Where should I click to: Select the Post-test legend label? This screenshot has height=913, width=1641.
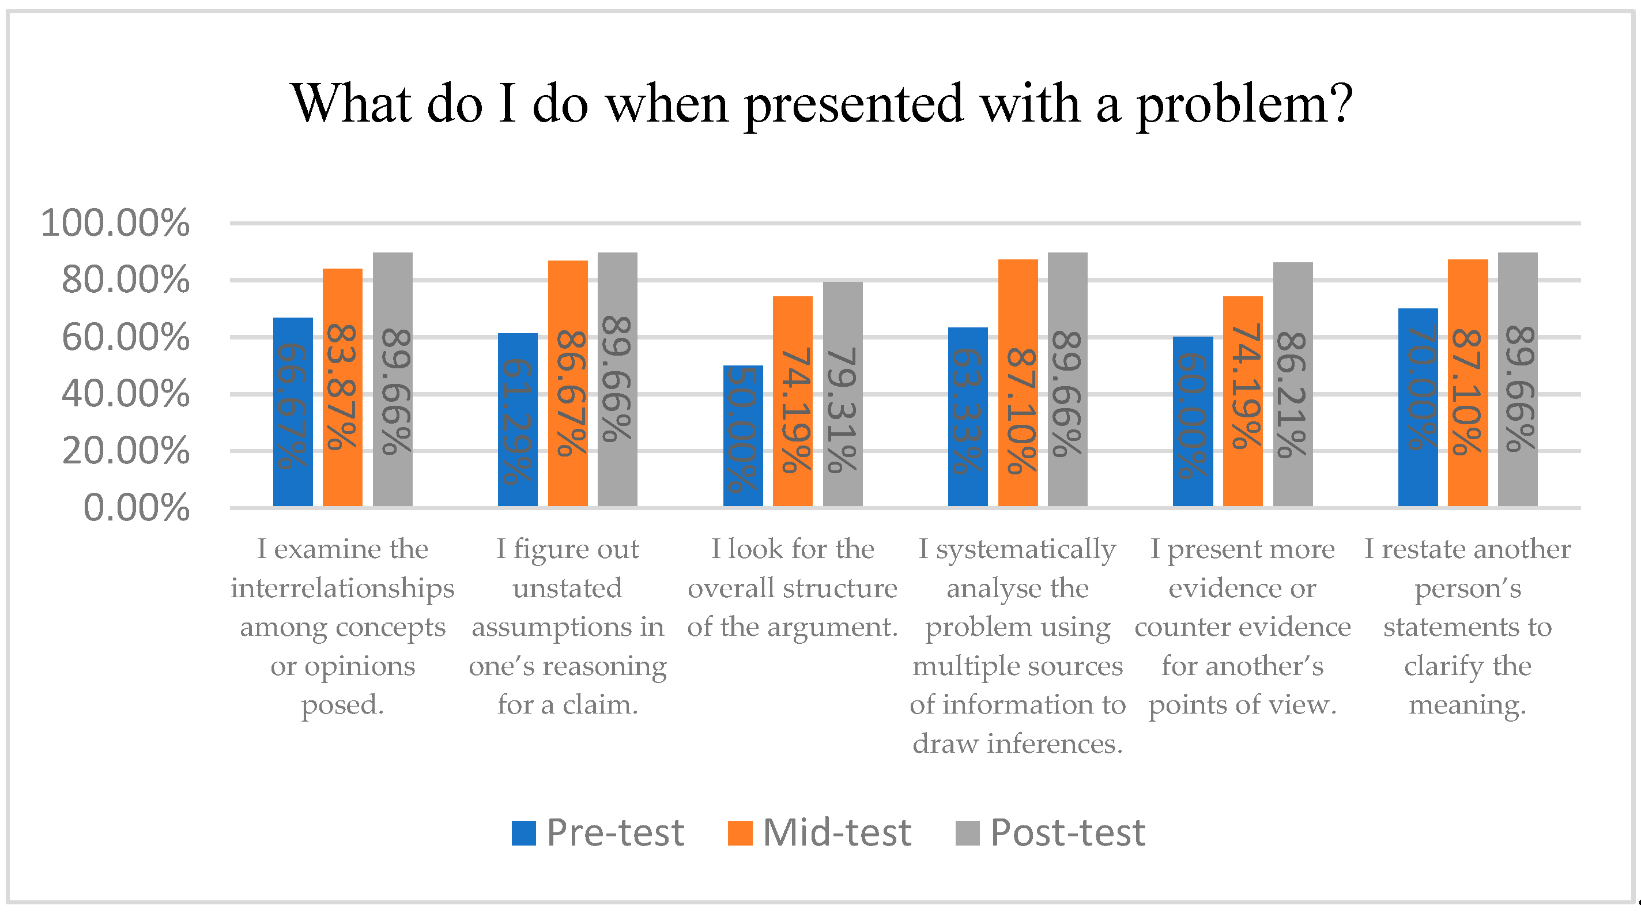pyautogui.click(x=1067, y=833)
